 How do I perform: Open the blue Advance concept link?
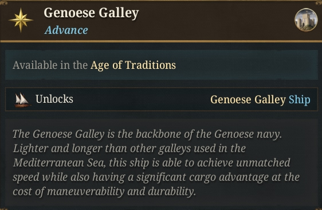[x=66, y=30]
